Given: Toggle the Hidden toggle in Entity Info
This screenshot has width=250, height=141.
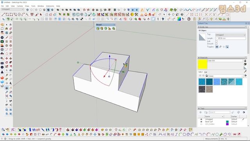Looking at the screenshot, I should (217, 47).
